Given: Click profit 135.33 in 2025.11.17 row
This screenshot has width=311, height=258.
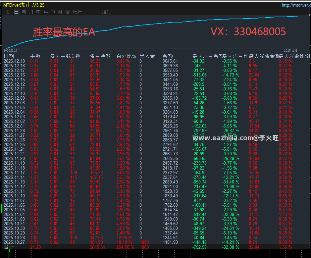Looking at the screenshot, I should 96,173.
